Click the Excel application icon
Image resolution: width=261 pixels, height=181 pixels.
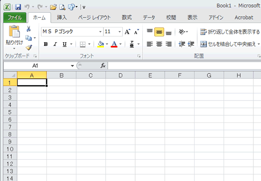7,7
